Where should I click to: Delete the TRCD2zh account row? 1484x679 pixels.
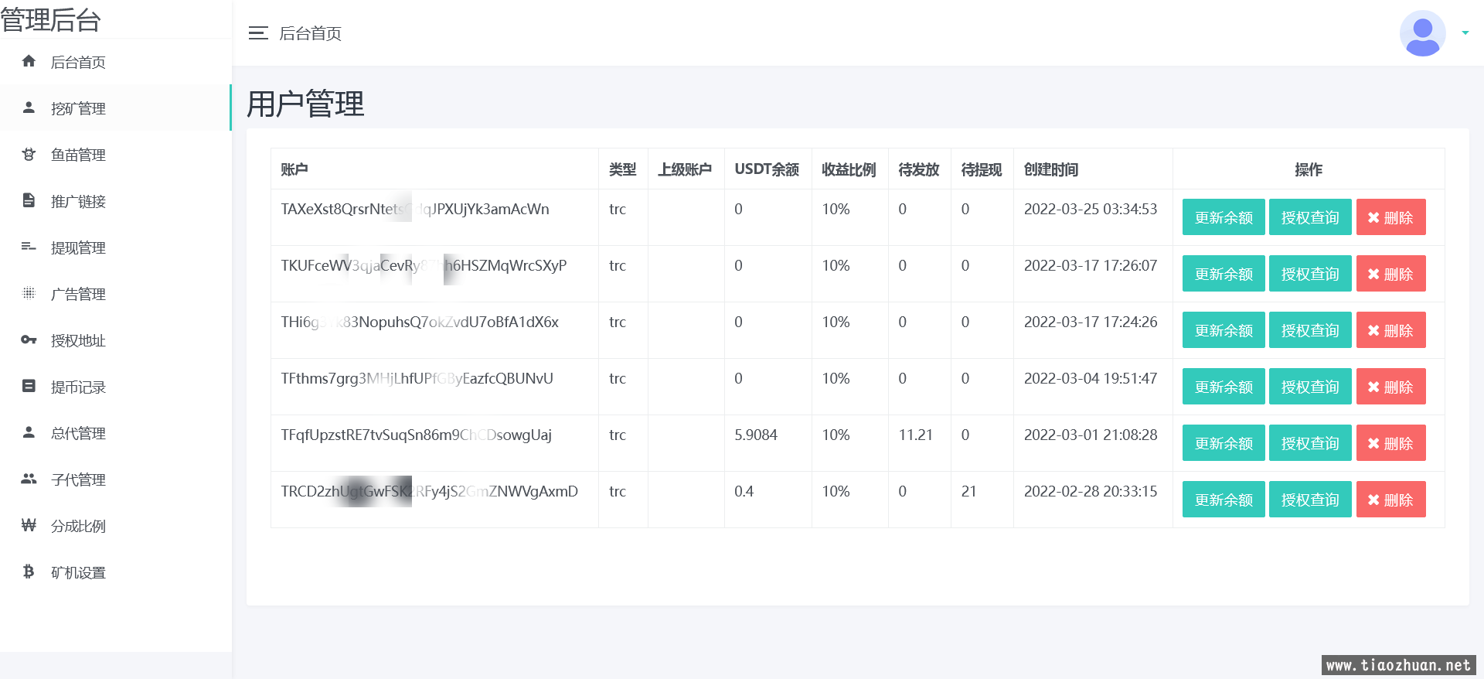(1390, 500)
